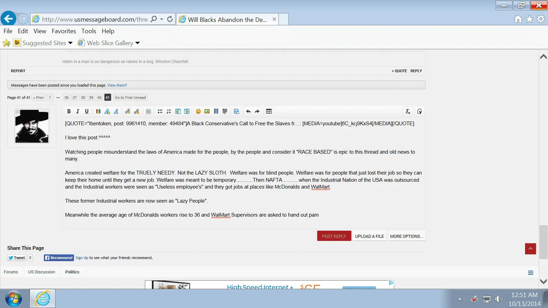Open the Tools menu
The height and width of the screenshot is (308, 548).
[89, 31]
